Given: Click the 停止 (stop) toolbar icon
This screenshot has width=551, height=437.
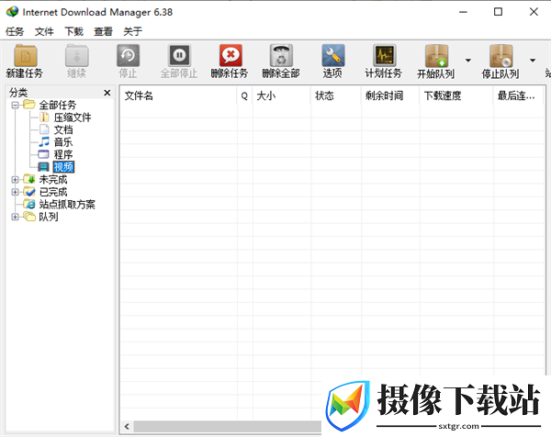Looking at the screenshot, I should 128,55.
